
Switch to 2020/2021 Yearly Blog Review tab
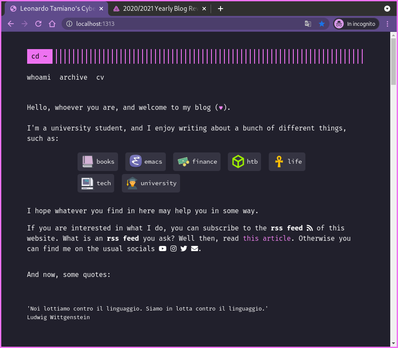[x=160, y=9]
